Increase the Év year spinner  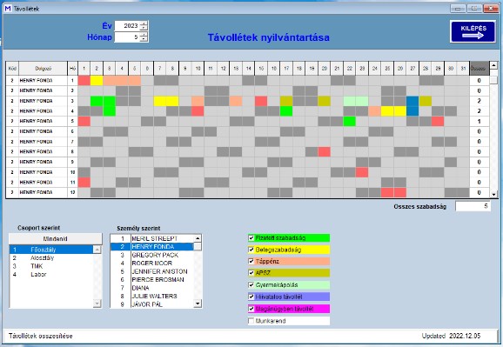(144, 23)
